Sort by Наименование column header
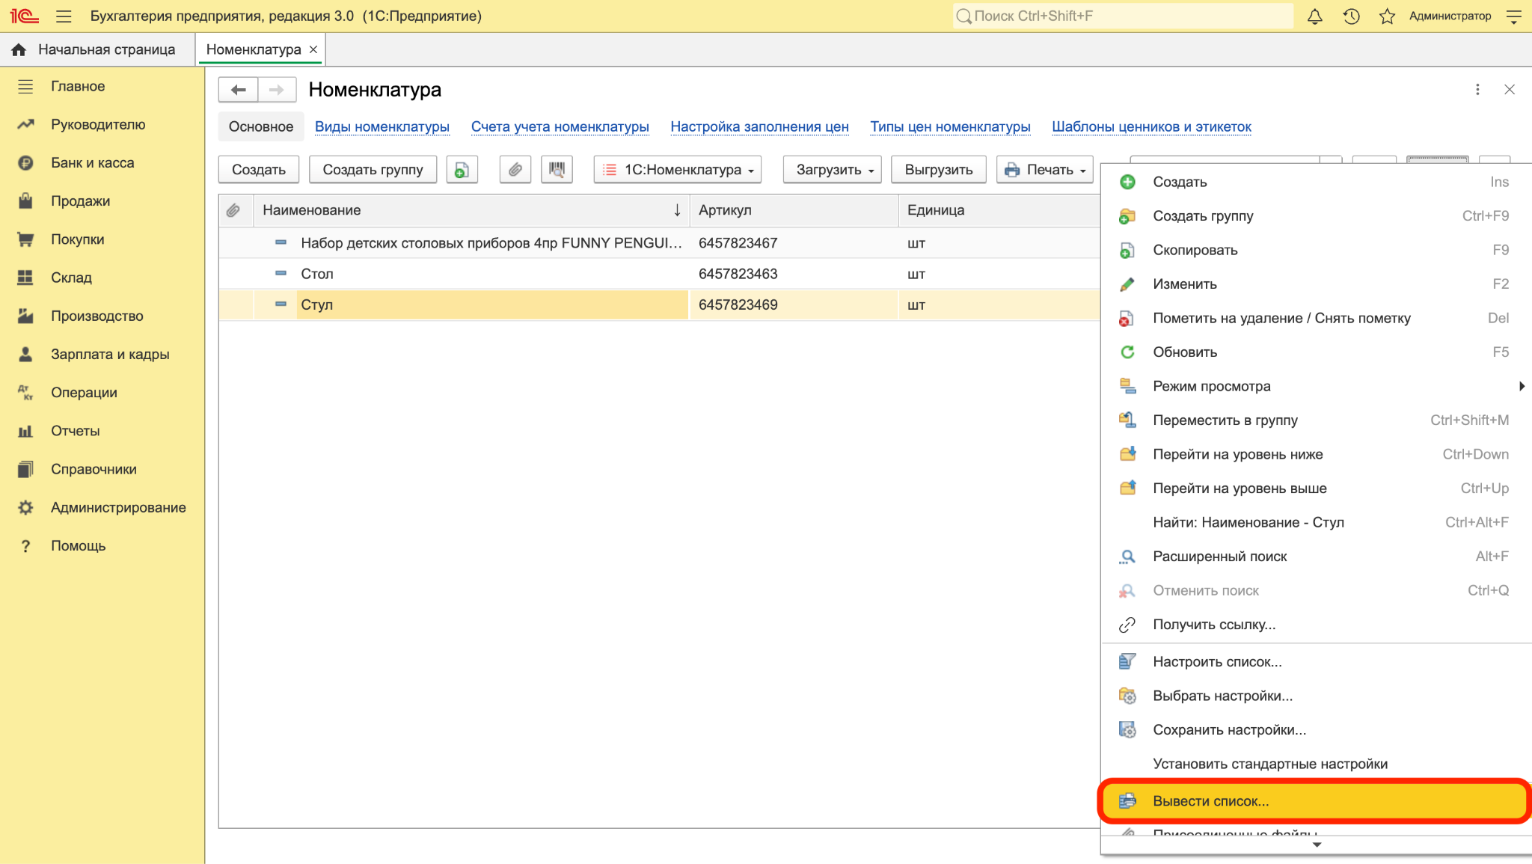Viewport: 1532px width, 864px height. (x=471, y=210)
